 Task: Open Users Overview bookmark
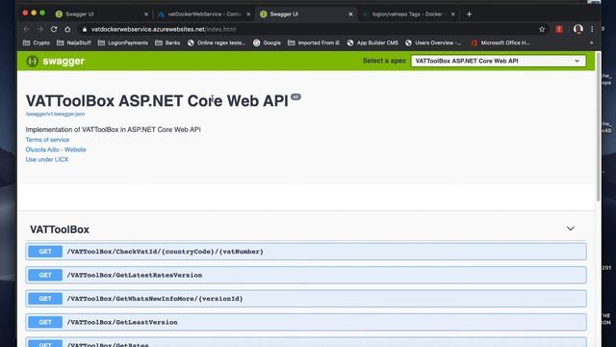click(x=433, y=42)
